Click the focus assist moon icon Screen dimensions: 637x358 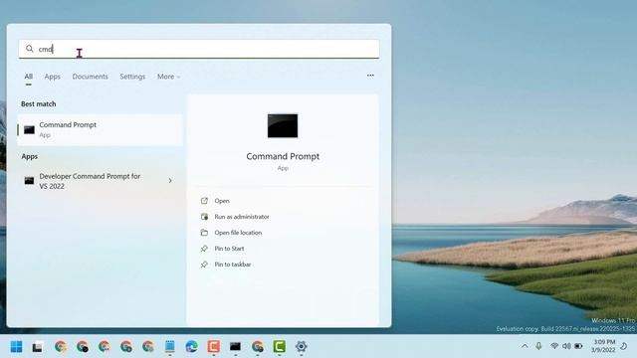click(x=624, y=346)
